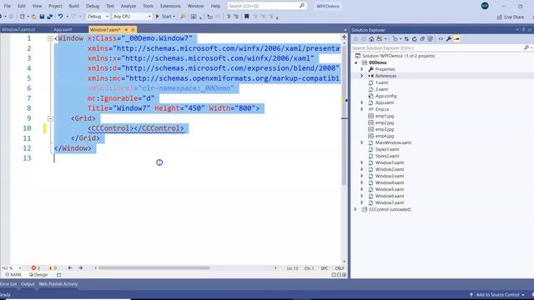Click the editor split plus icon
Screen dimensions: 534x300
344,37
